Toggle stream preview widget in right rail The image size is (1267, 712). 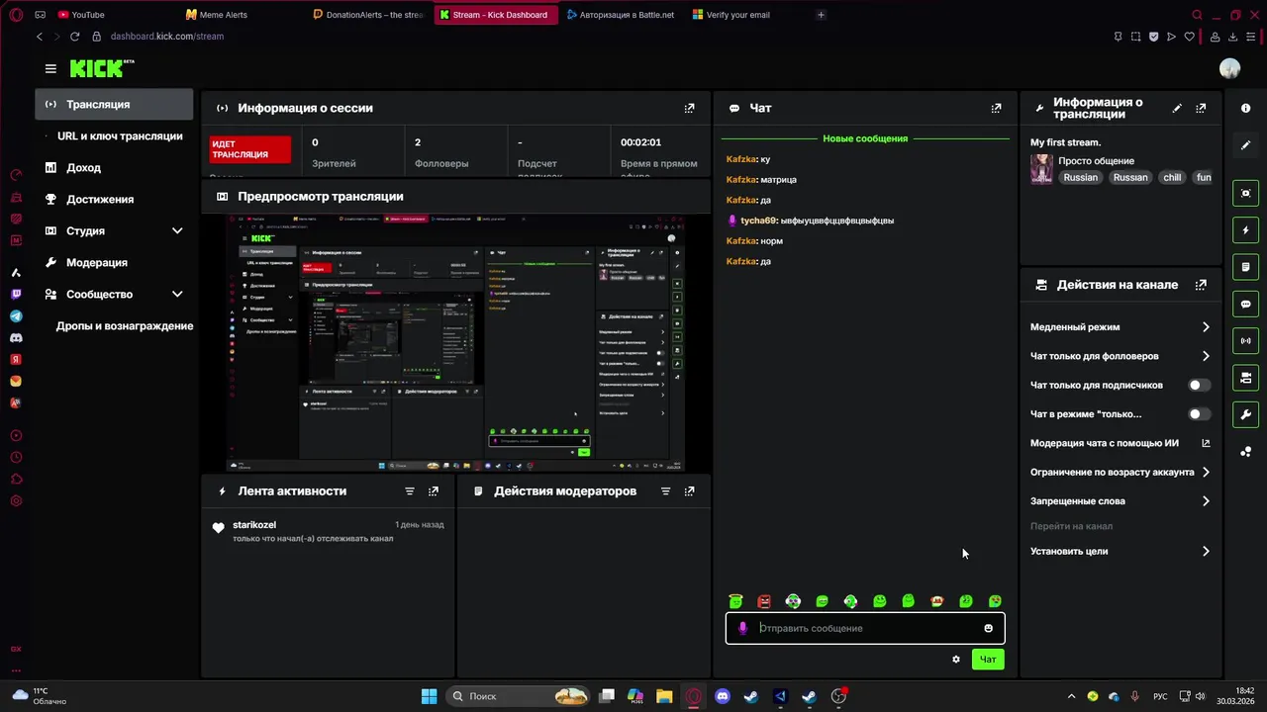1246,193
